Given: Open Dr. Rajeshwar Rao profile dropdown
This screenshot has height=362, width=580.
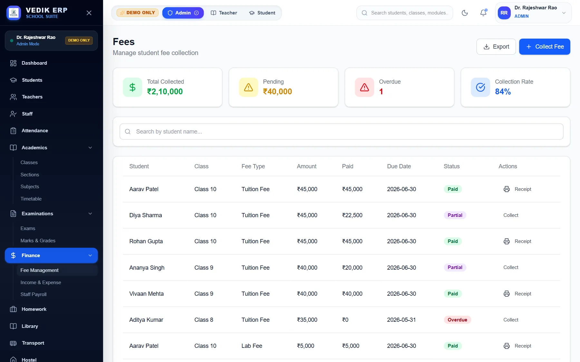Looking at the screenshot, I should click(533, 13).
